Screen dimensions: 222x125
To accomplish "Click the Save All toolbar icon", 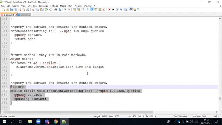I will 16,9.
